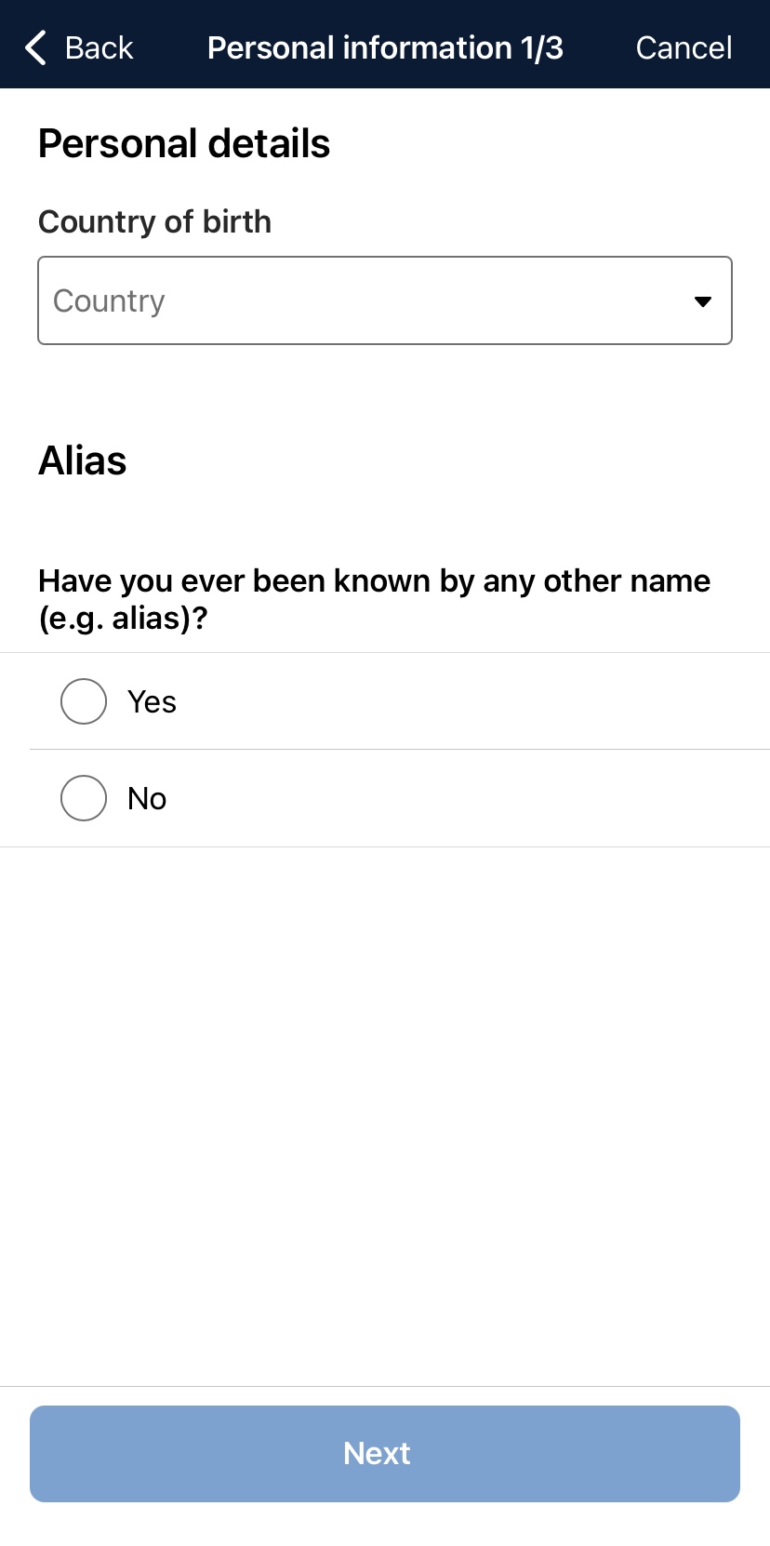Tap the back chevron arrow icon

[35, 47]
